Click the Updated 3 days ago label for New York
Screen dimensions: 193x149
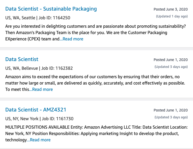point(171,117)
